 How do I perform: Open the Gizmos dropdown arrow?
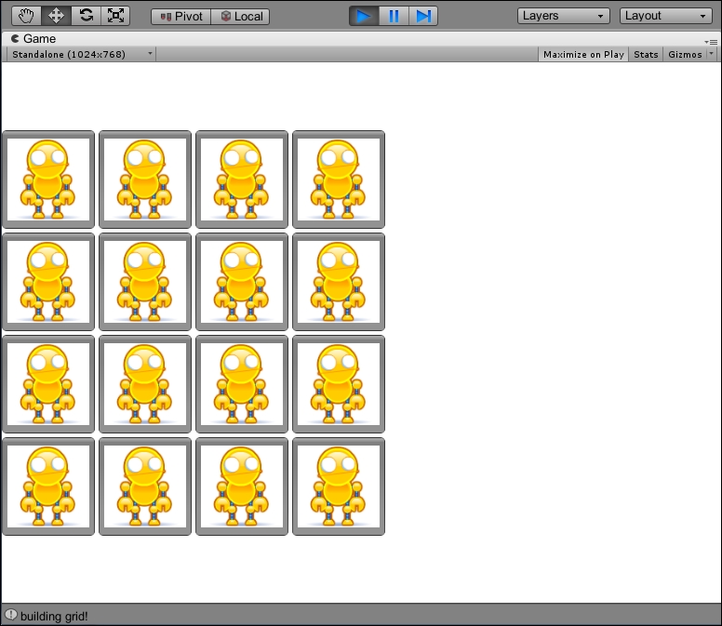coord(712,54)
